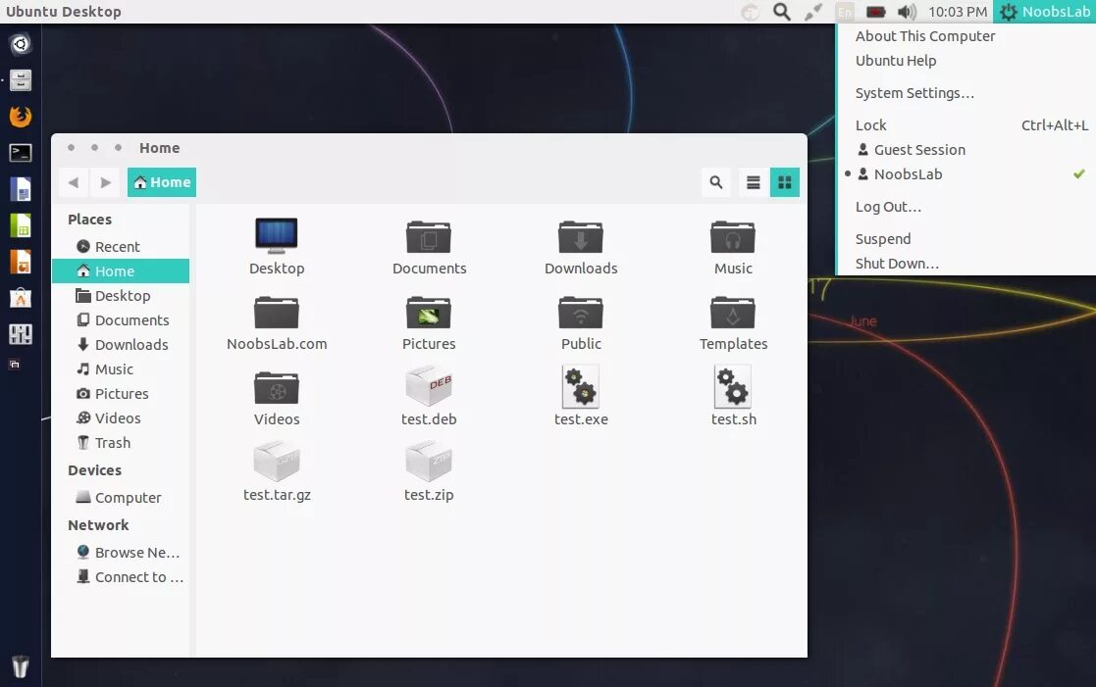Open About This Computer menu entry
This screenshot has height=687, width=1096.
[x=966, y=36]
